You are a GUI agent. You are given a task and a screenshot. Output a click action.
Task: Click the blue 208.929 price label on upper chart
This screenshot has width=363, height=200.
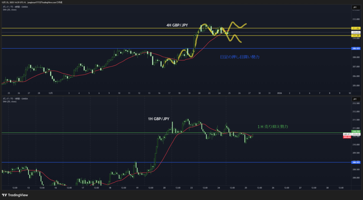coord(356,48)
